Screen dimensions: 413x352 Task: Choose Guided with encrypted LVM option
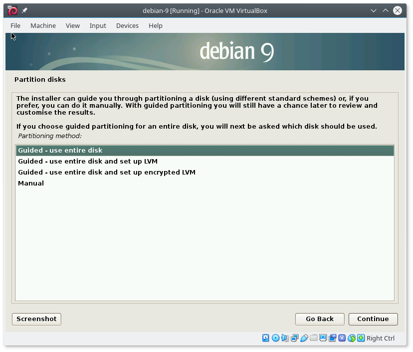click(107, 172)
